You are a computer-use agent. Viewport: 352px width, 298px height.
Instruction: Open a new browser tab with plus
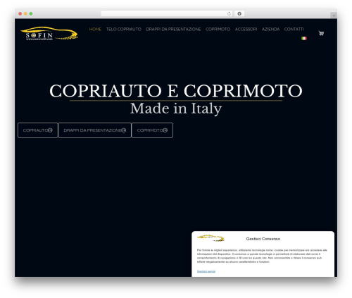(334, 15)
